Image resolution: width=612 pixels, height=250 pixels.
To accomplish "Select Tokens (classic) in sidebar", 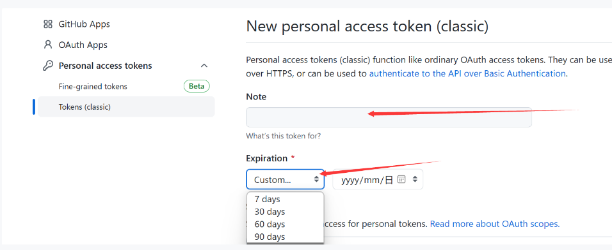I will tap(126, 107).
